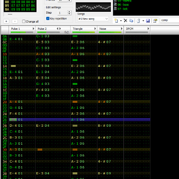
Task: Select the Noise channel header
Action: tap(110, 30)
